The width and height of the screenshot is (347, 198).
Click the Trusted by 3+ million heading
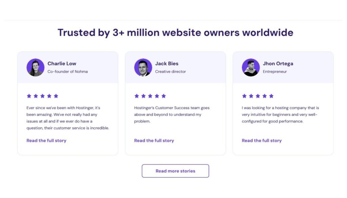point(175,33)
